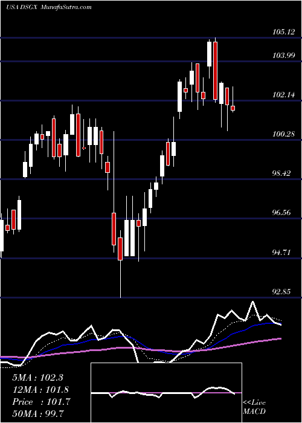
Task: Click inside the MACD indicator panel
Action: (166, 393)
